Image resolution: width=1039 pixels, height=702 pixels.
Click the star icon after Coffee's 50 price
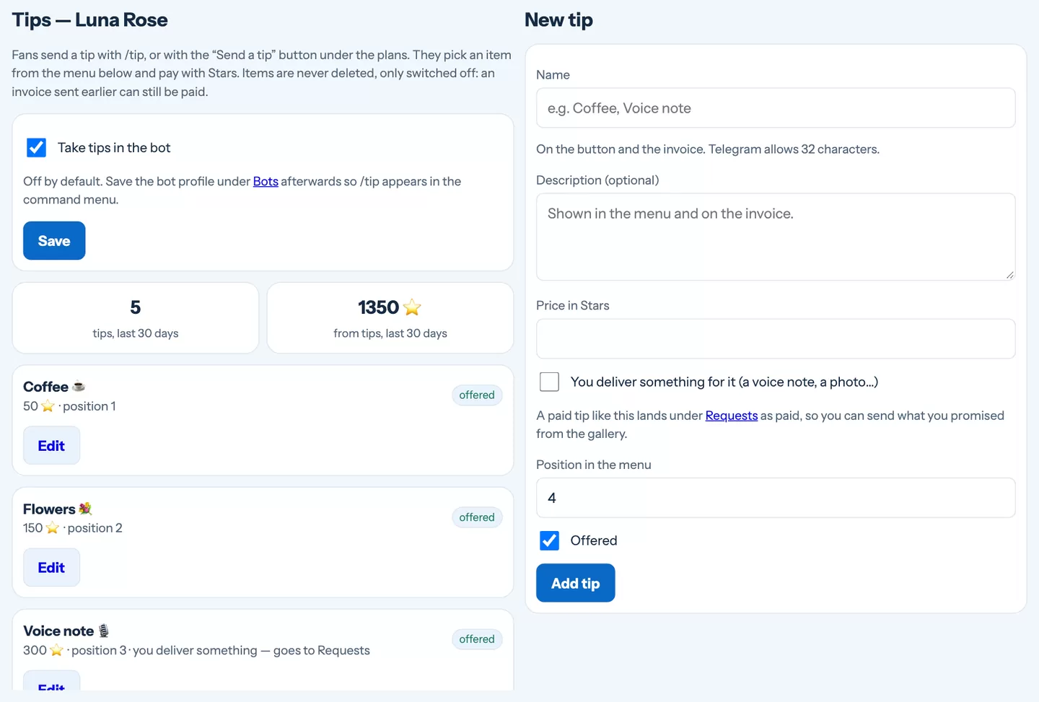[48, 406]
